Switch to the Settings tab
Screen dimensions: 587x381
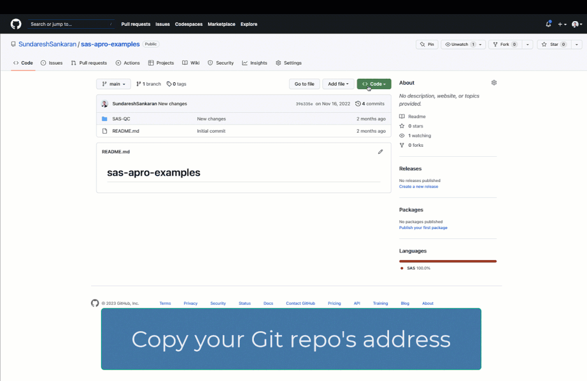click(289, 63)
